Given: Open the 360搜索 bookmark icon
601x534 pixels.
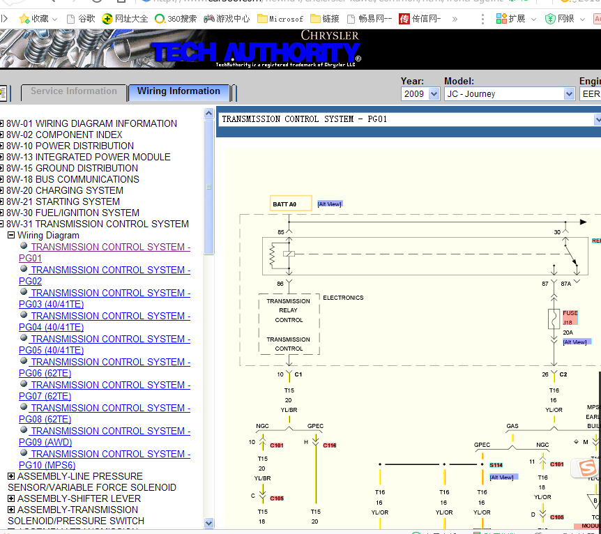Looking at the screenshot, I should point(160,18).
